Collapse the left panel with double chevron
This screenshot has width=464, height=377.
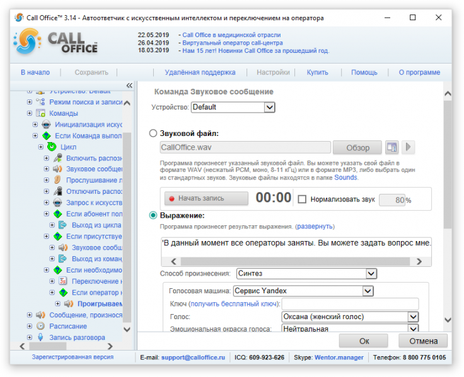129,86
